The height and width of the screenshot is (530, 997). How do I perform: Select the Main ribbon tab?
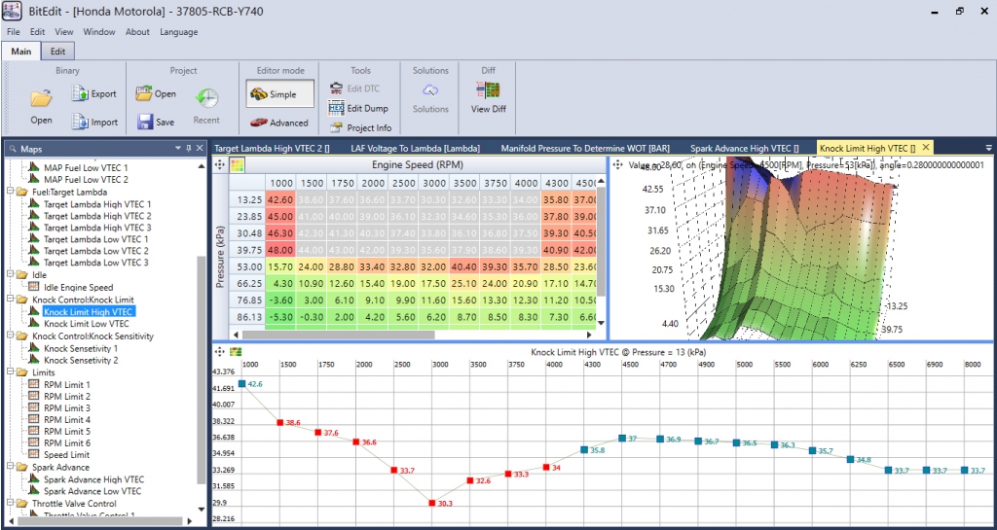(x=21, y=52)
